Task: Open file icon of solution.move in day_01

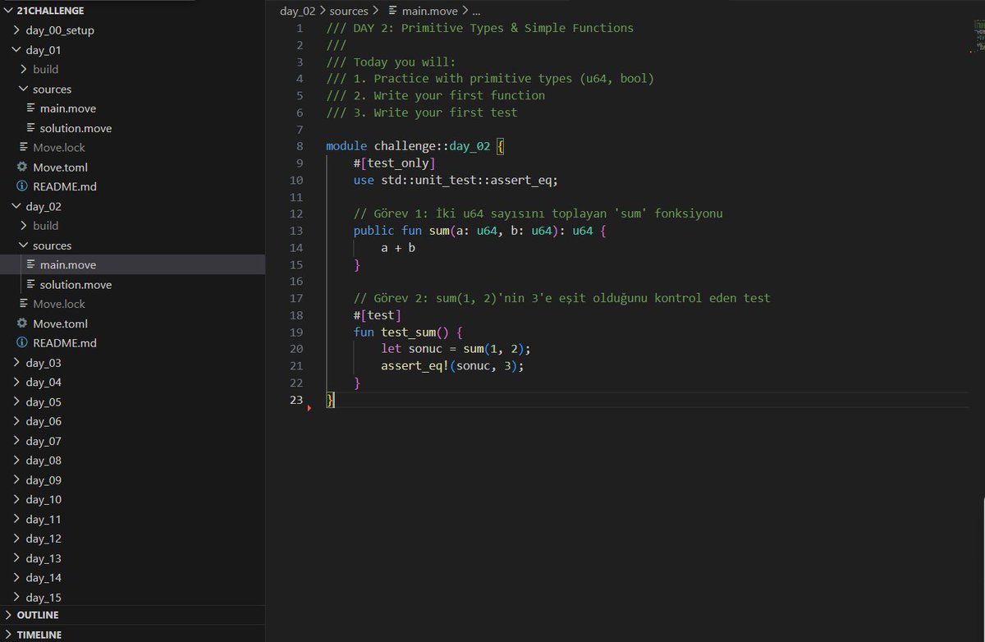Action: pyautogui.click(x=31, y=128)
